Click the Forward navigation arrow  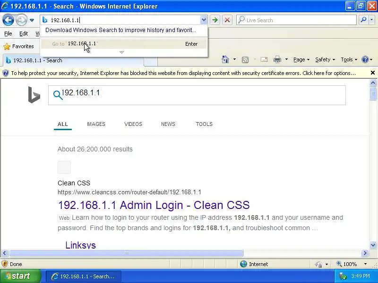pyautogui.click(x=21, y=20)
